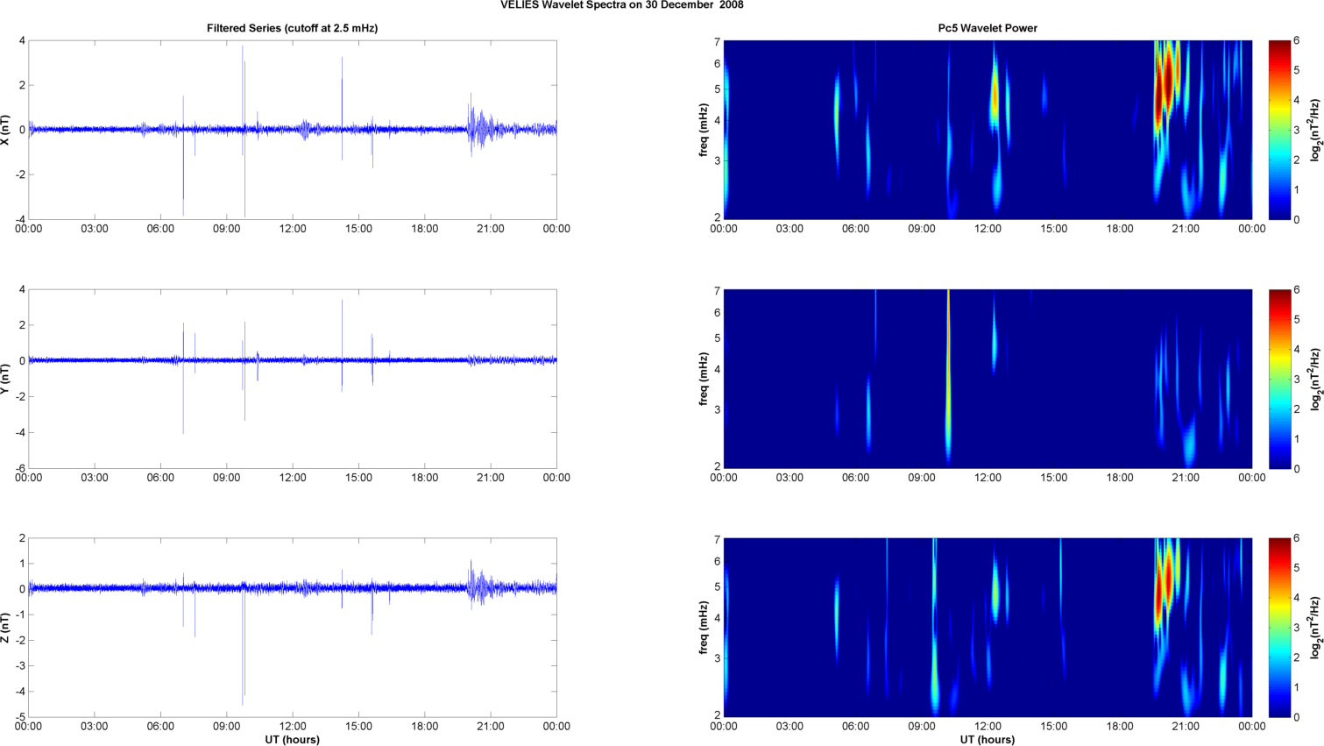
Task: Click inside the X component filtered series plot
Action: [292, 130]
